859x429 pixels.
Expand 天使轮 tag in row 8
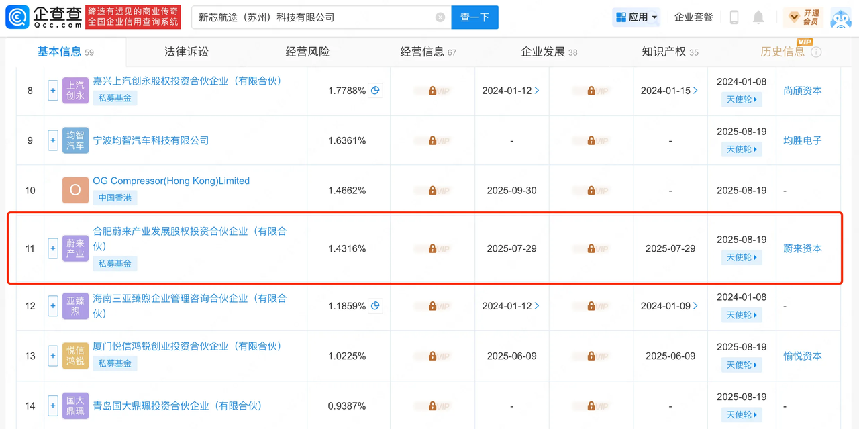click(742, 99)
